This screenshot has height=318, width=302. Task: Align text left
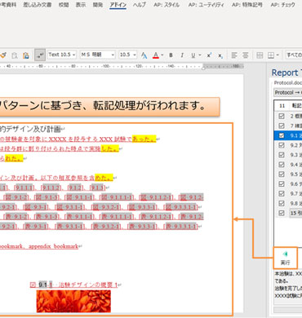point(234,55)
